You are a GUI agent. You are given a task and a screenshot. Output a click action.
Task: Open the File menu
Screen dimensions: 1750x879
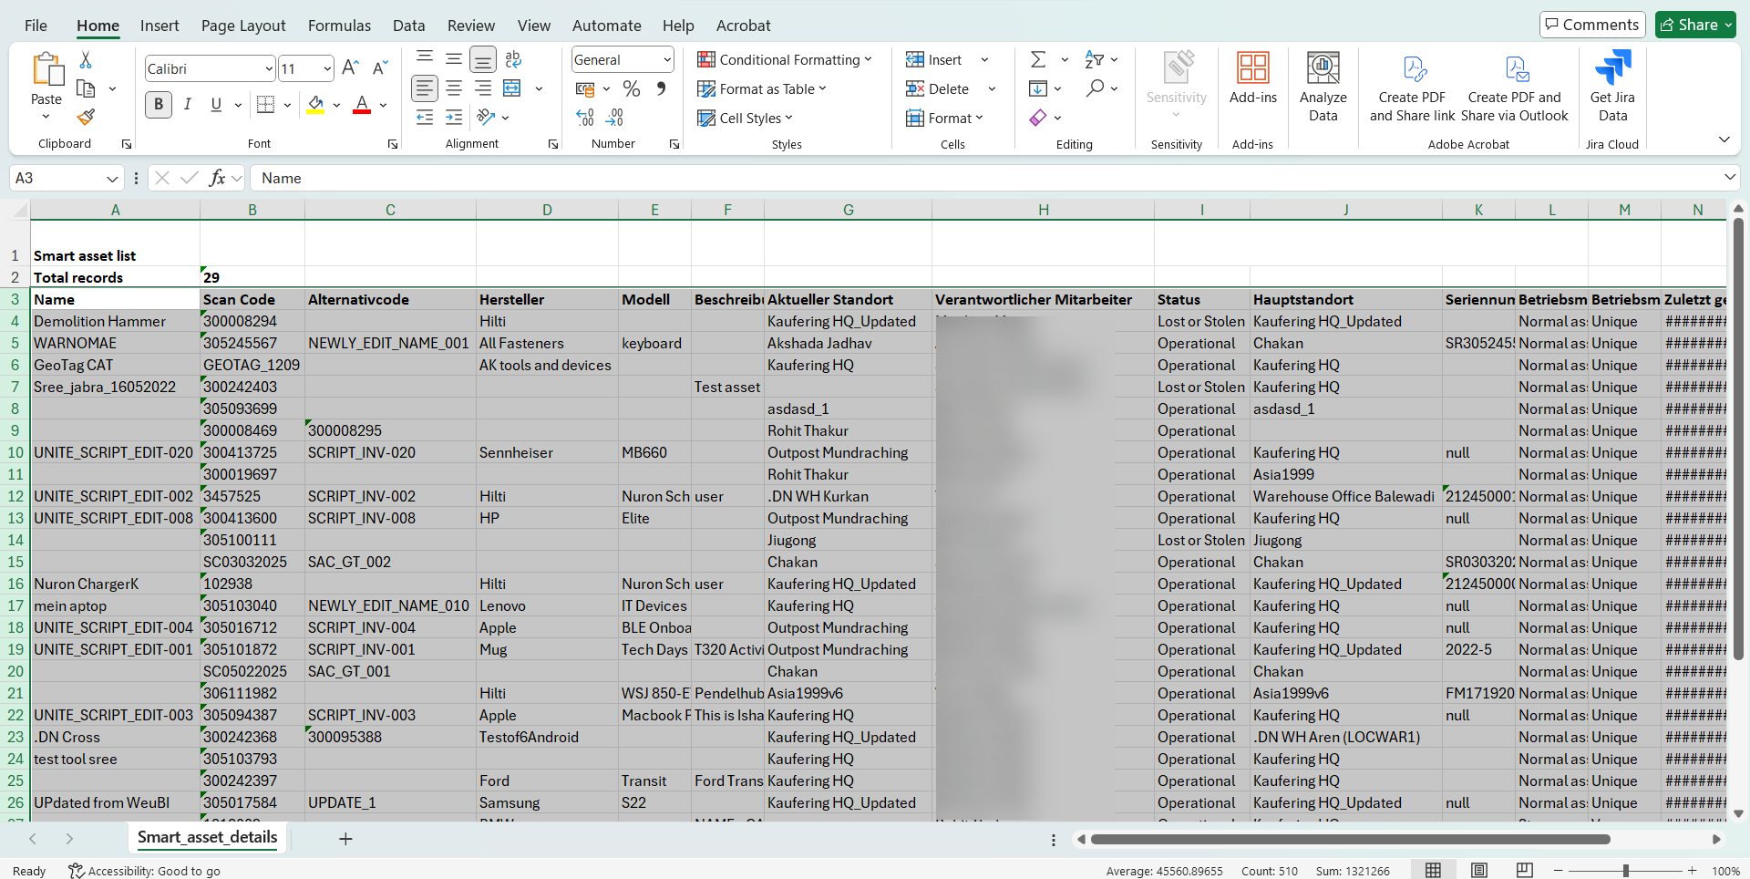click(x=36, y=26)
